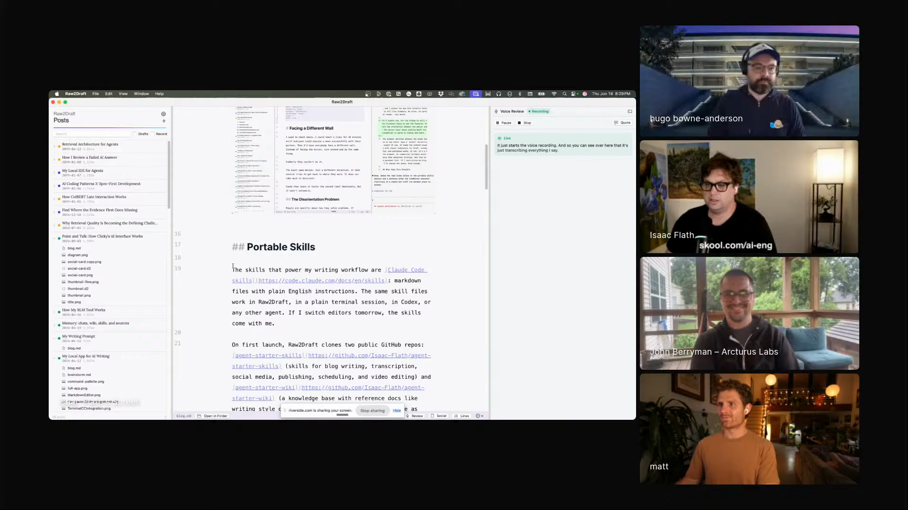
Task: Select thumbnail-flow.png in sidebar
Action: coord(83,282)
